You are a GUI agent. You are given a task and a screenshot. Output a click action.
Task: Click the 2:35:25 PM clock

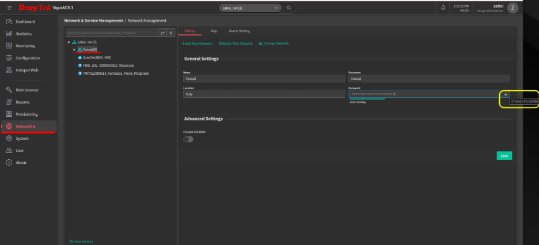(x=461, y=6)
